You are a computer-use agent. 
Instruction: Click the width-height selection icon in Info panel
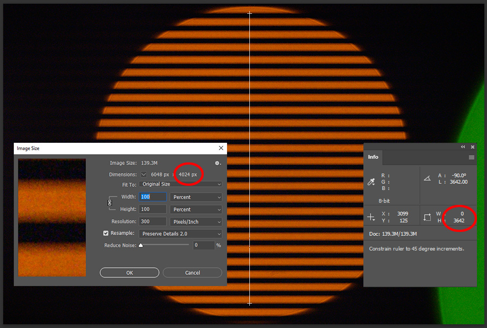click(428, 217)
